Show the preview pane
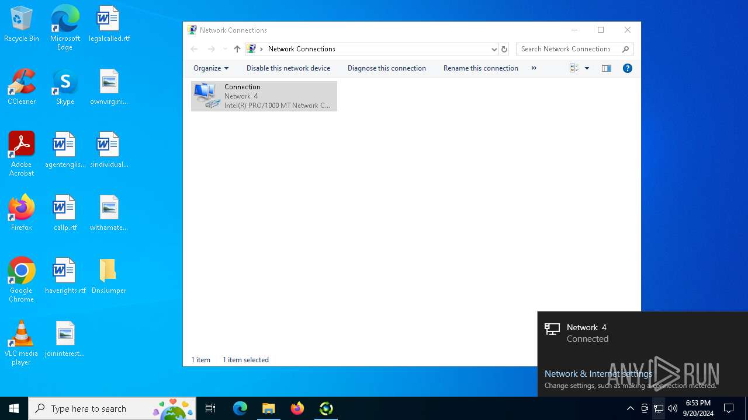 pos(607,68)
